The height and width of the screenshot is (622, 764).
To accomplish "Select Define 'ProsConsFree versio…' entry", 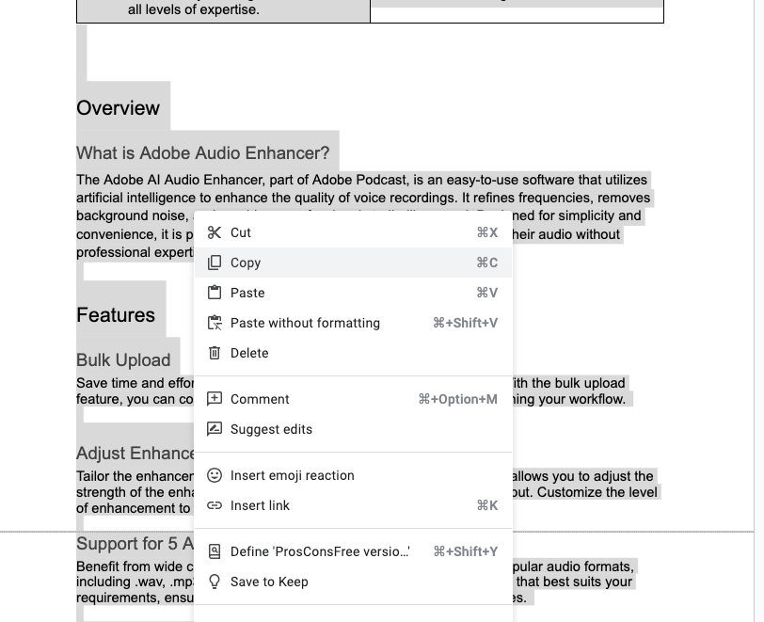I will [353, 551].
